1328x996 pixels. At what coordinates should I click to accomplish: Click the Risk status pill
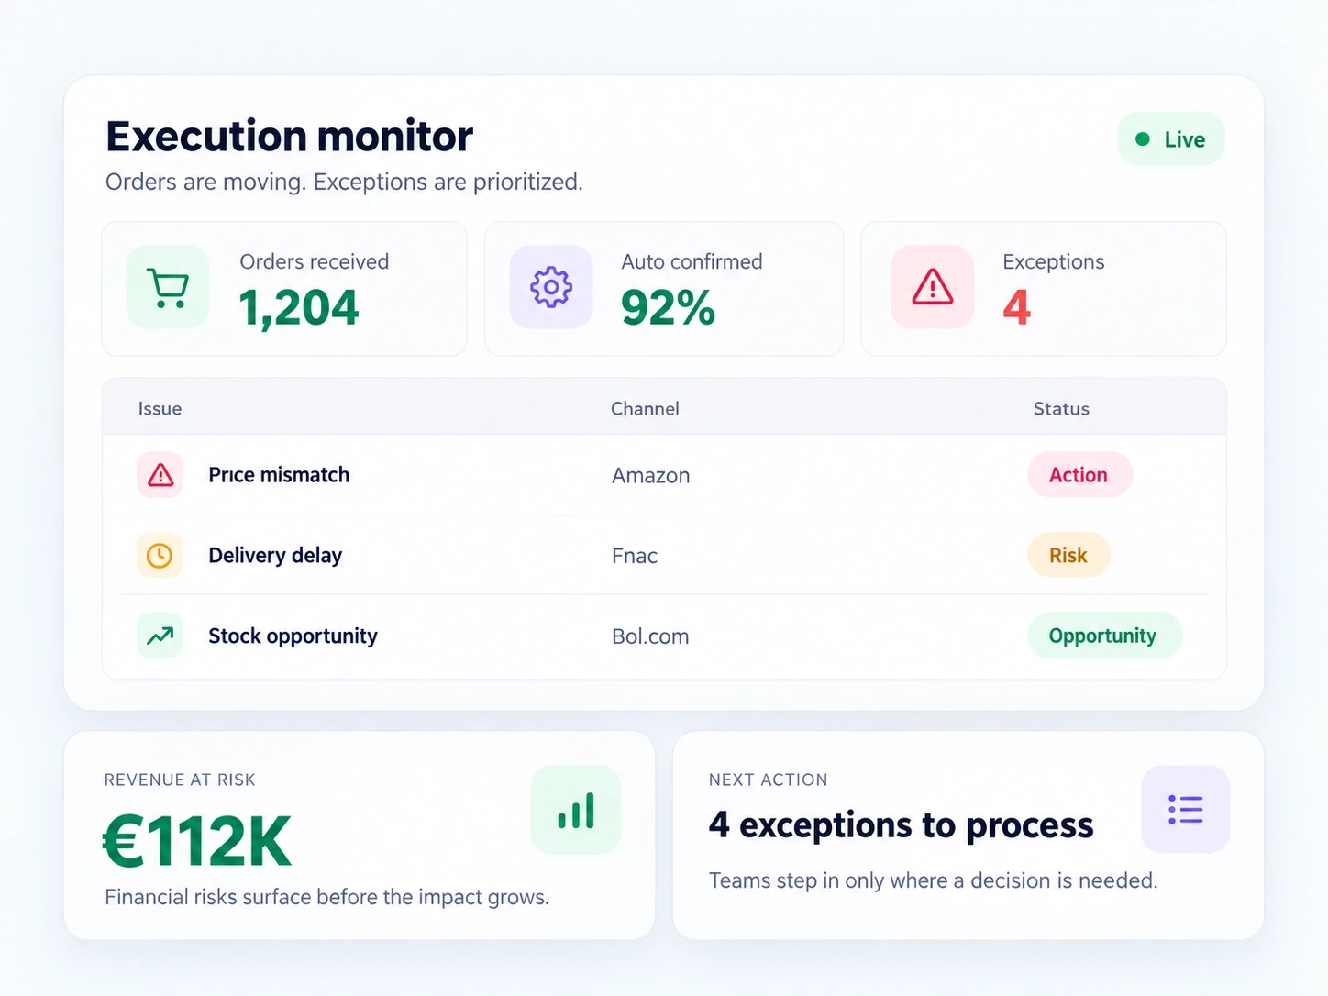click(x=1068, y=556)
